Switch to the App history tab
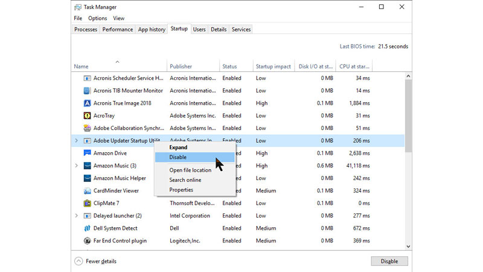The height and width of the screenshot is (272, 483). [152, 29]
